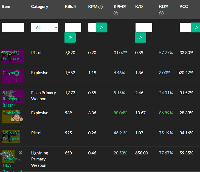The width and height of the screenshot is (200, 172).
Task: Select the 939 kills value
Action: tap(68, 113)
